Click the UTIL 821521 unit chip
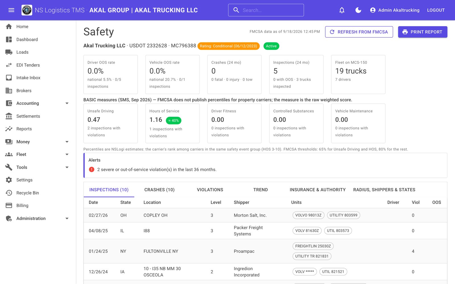 pyautogui.click(x=333, y=272)
